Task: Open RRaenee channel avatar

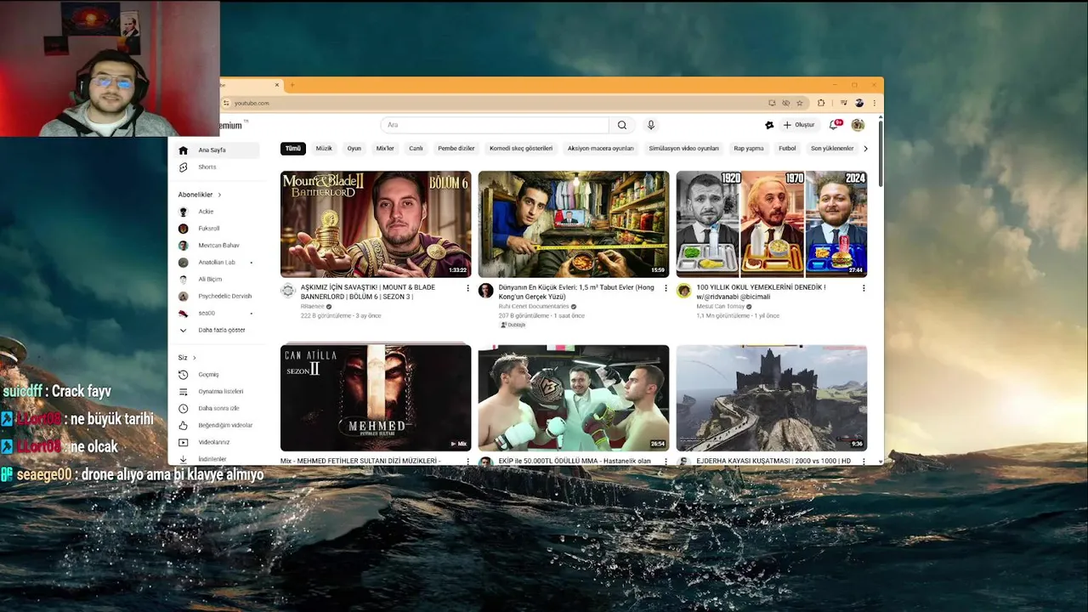Action: (288, 291)
